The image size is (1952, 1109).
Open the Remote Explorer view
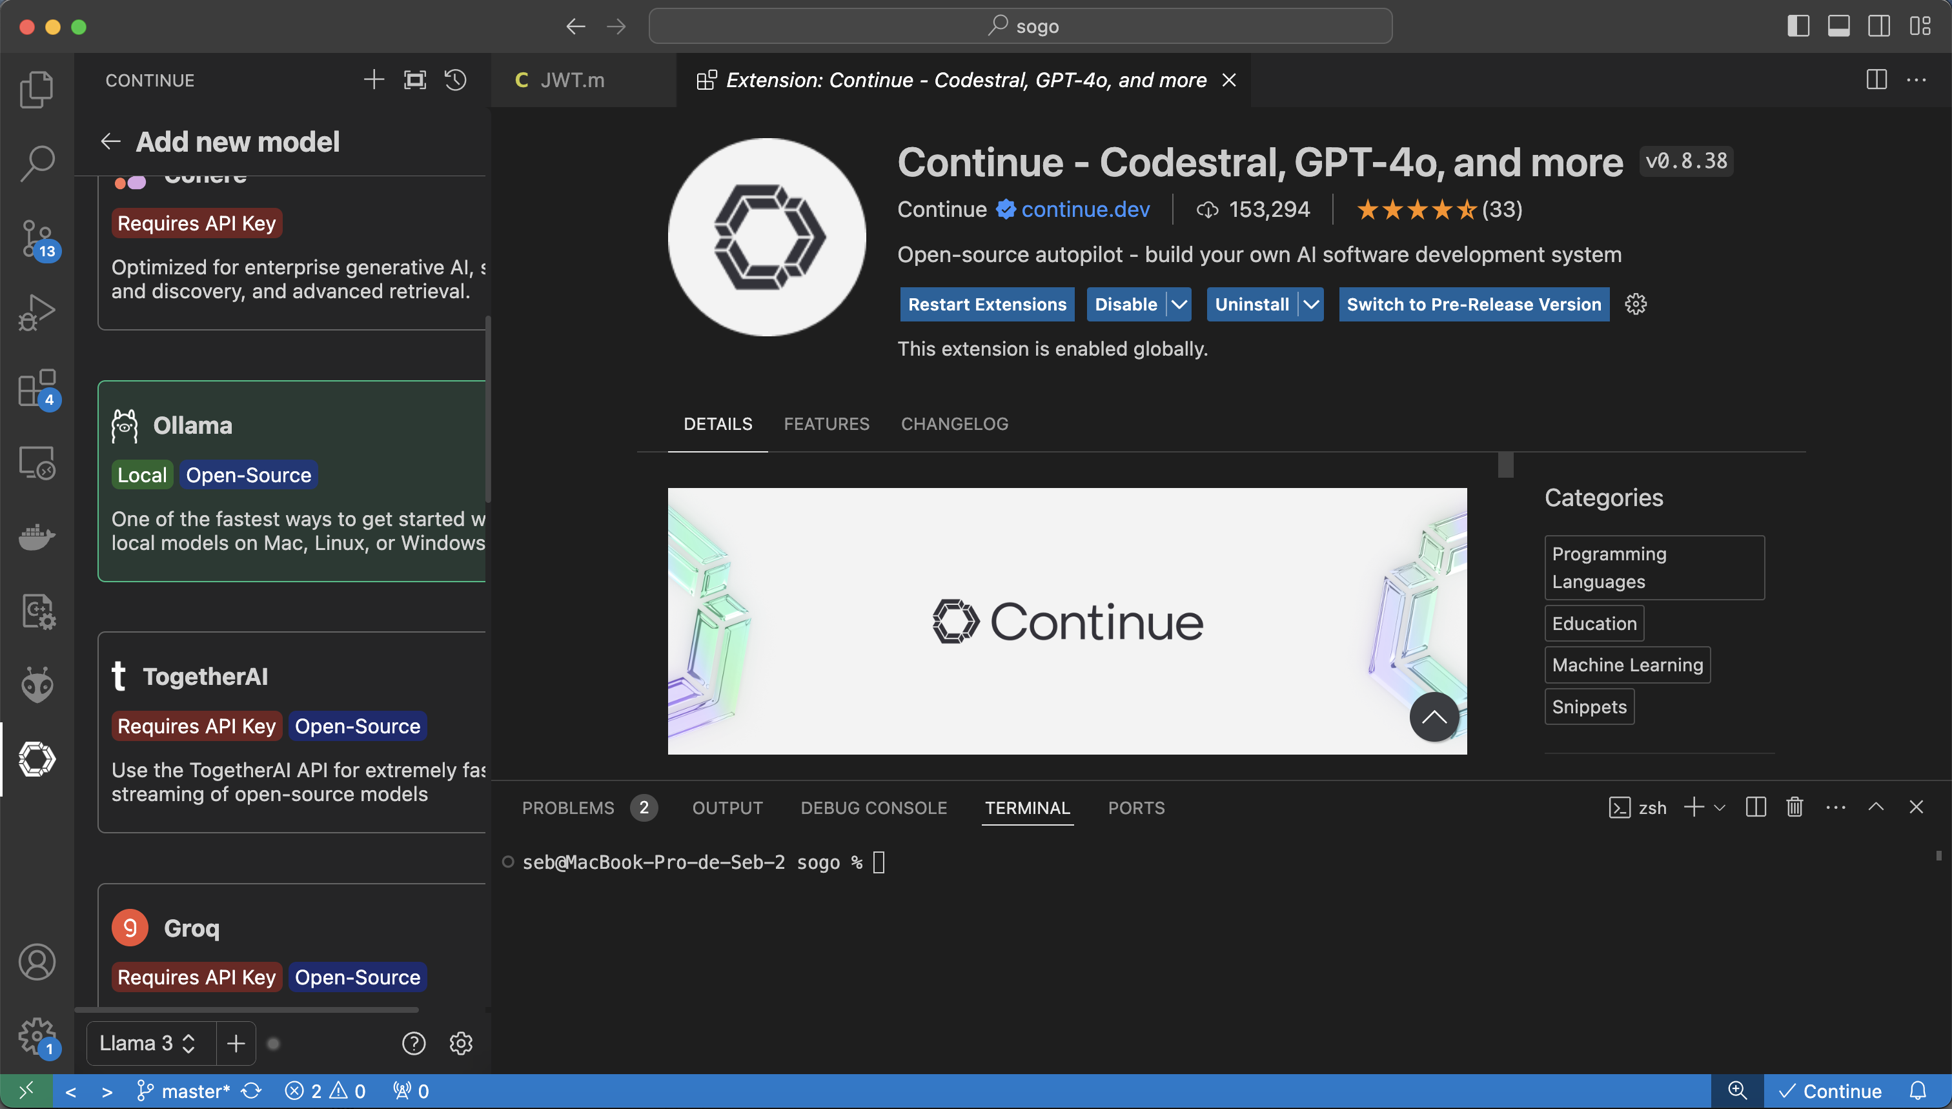(x=37, y=462)
